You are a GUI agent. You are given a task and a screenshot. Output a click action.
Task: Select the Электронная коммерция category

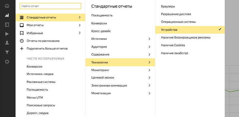pos(120,85)
